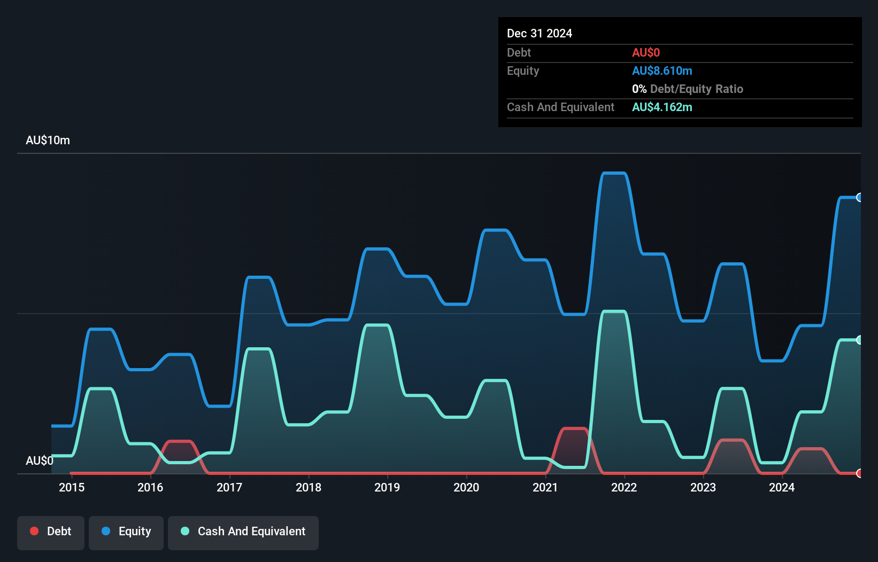The image size is (878, 562).
Task: Click the AU$0 y-axis label
Action: coord(40,460)
